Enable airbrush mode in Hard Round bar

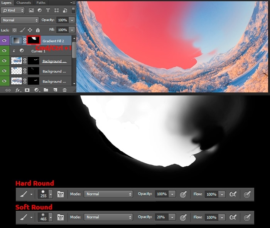tap(233, 194)
